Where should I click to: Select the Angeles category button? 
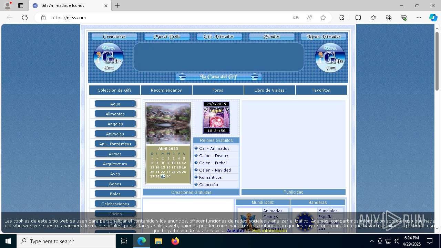115,124
